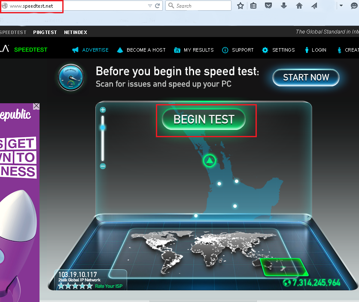Click the ISP star rating
Screen dimensions: 359x302
point(75,286)
